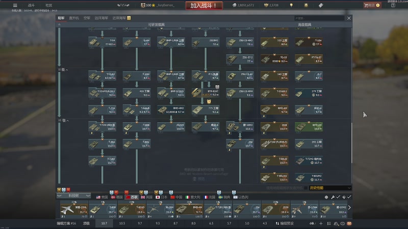Show next crew slots with right arrow
This screenshot has height=229, width=408.
pos(349,208)
